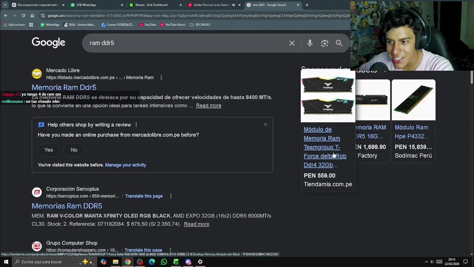
Task: Open the Memorias Ram DDR5 Sercoplus result
Action: tap(67, 206)
